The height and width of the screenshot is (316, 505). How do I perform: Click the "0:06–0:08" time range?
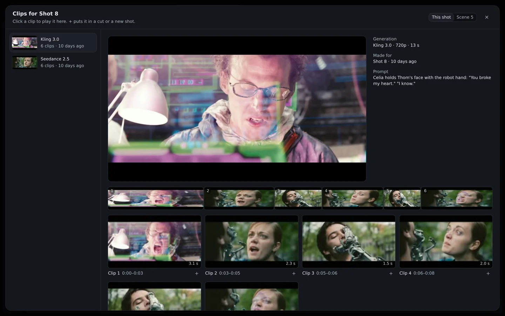(x=424, y=273)
